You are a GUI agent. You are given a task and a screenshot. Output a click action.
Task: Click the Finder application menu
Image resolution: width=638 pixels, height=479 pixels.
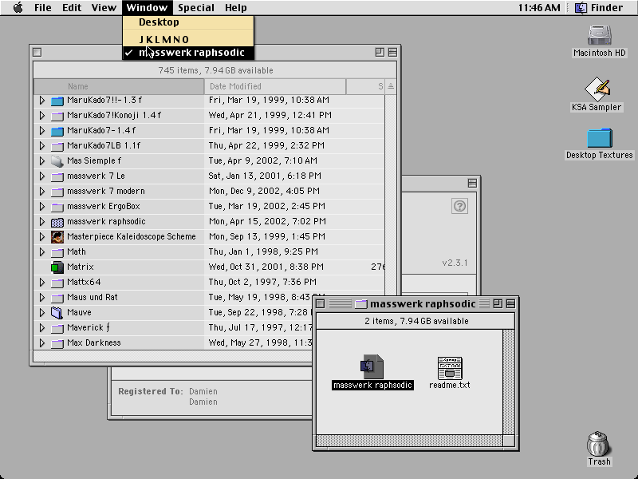[599, 7]
